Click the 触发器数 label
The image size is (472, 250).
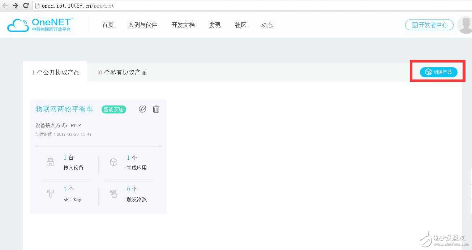tap(137, 199)
